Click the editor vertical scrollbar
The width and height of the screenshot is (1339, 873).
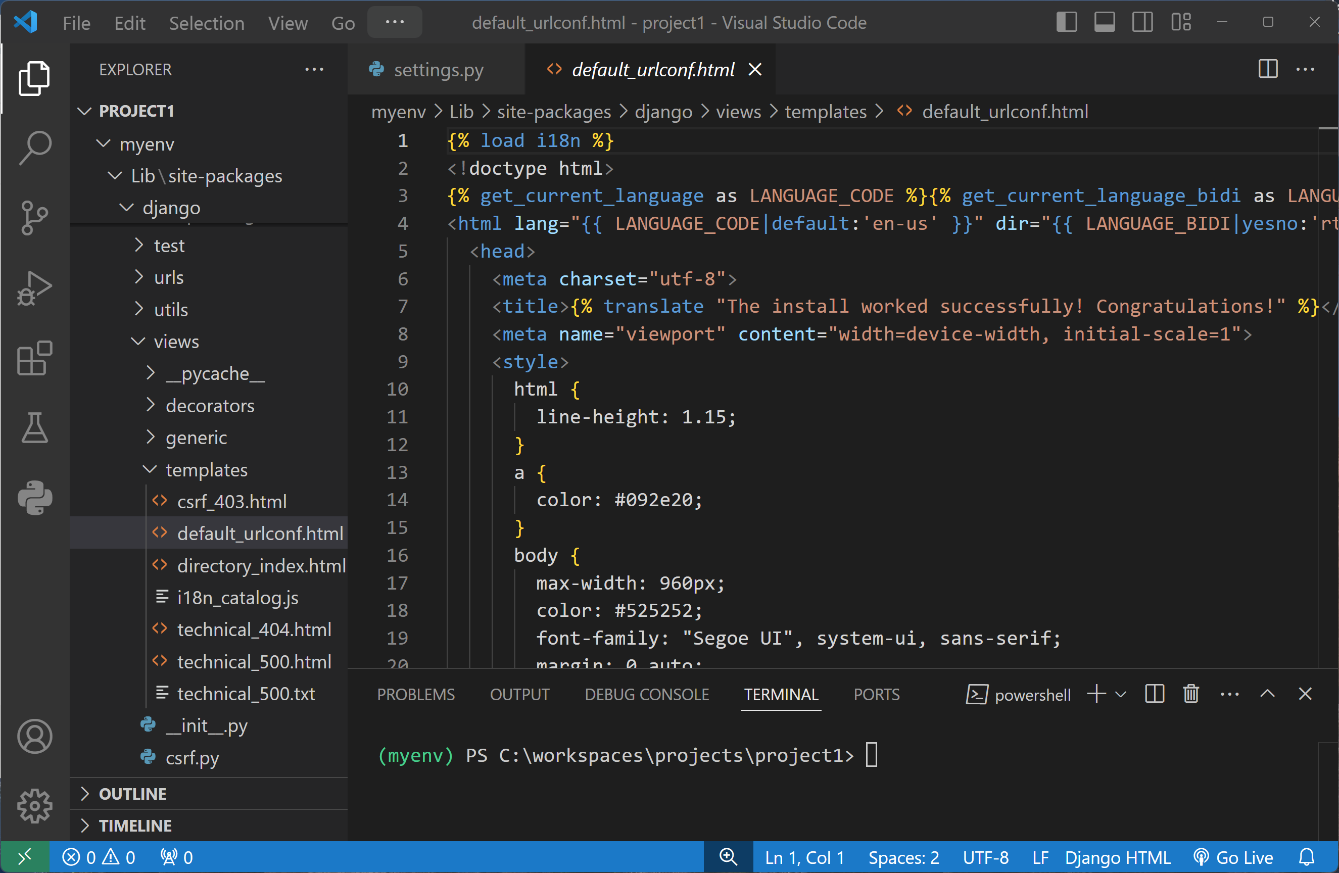(x=1328, y=394)
